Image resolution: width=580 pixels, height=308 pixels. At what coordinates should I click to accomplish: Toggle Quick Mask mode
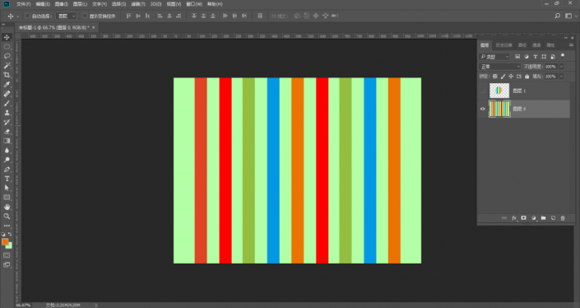pyautogui.click(x=7, y=255)
